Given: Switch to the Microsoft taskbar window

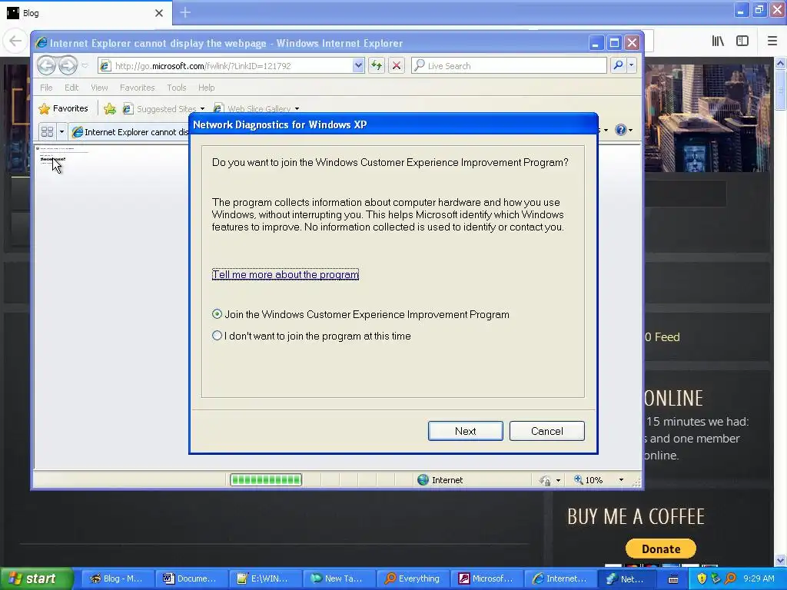Looking at the screenshot, I should pos(487,578).
